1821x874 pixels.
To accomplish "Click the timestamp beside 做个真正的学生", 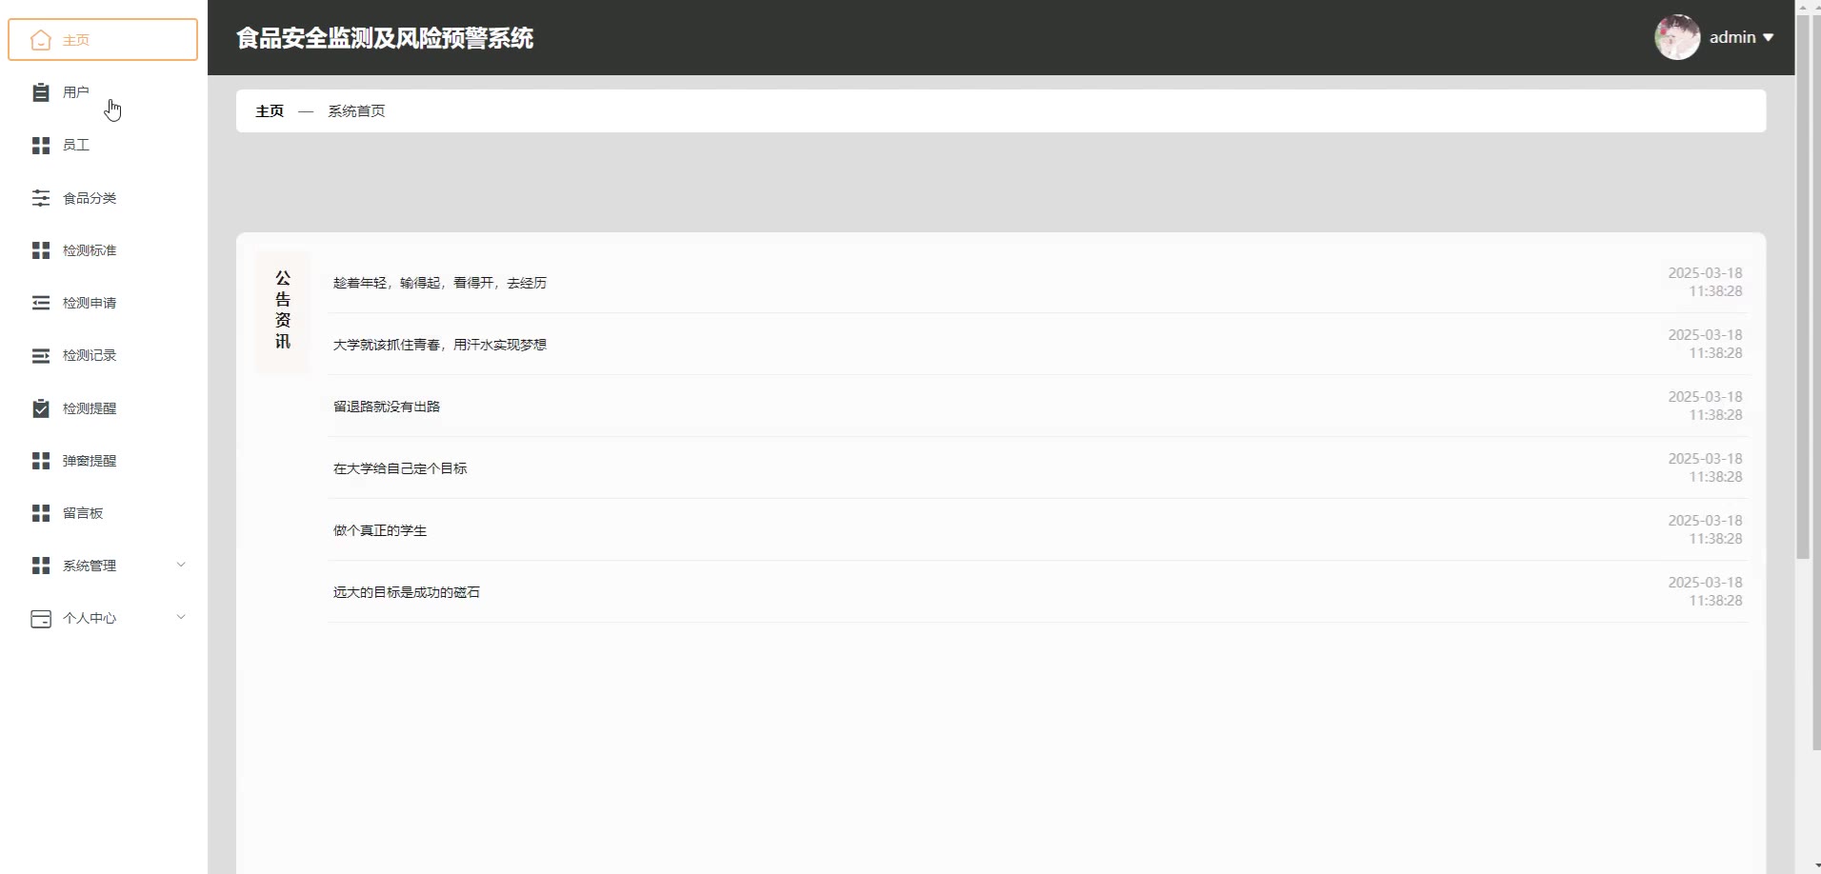I will [x=1705, y=529].
